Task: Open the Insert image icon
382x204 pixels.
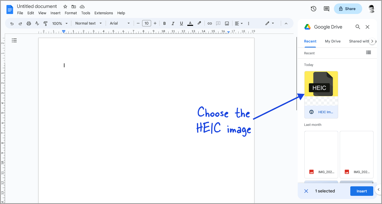Action: (x=227, y=23)
